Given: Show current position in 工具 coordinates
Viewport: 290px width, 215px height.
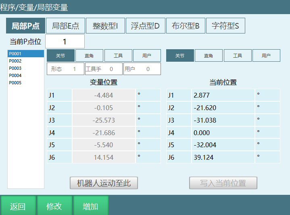Looking at the screenshot, I should [237, 56].
